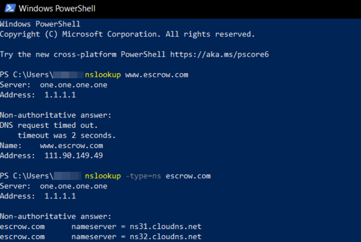This screenshot has width=361, height=242.
Task: Click the first Non-authoritative answer line
Action: (x=56, y=115)
